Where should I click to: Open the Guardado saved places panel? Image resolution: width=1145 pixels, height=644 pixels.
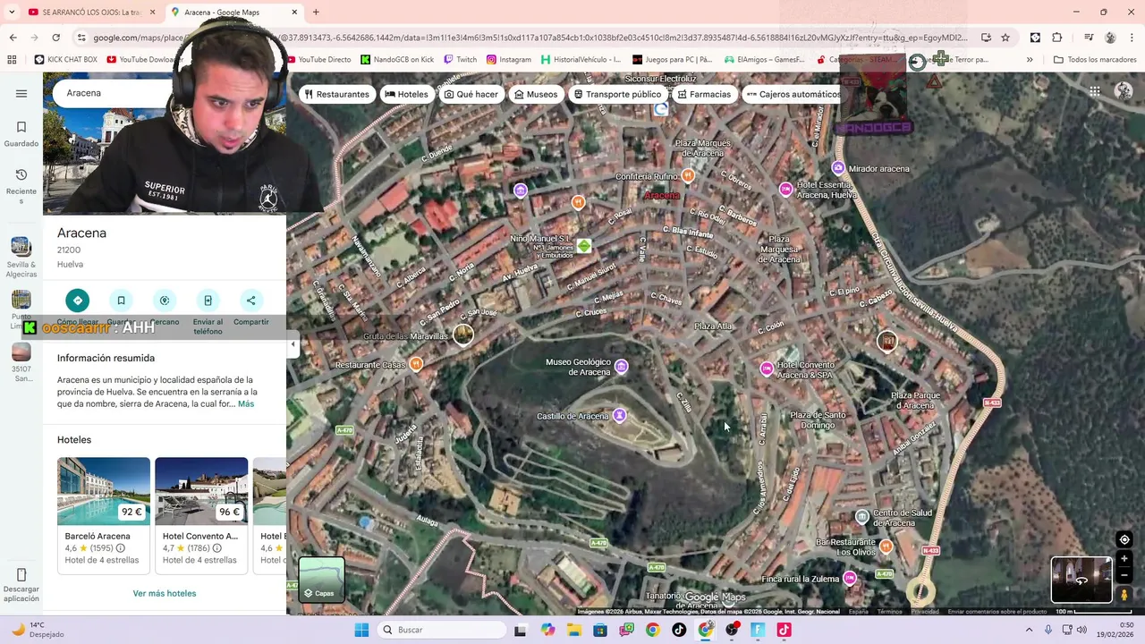(21, 133)
